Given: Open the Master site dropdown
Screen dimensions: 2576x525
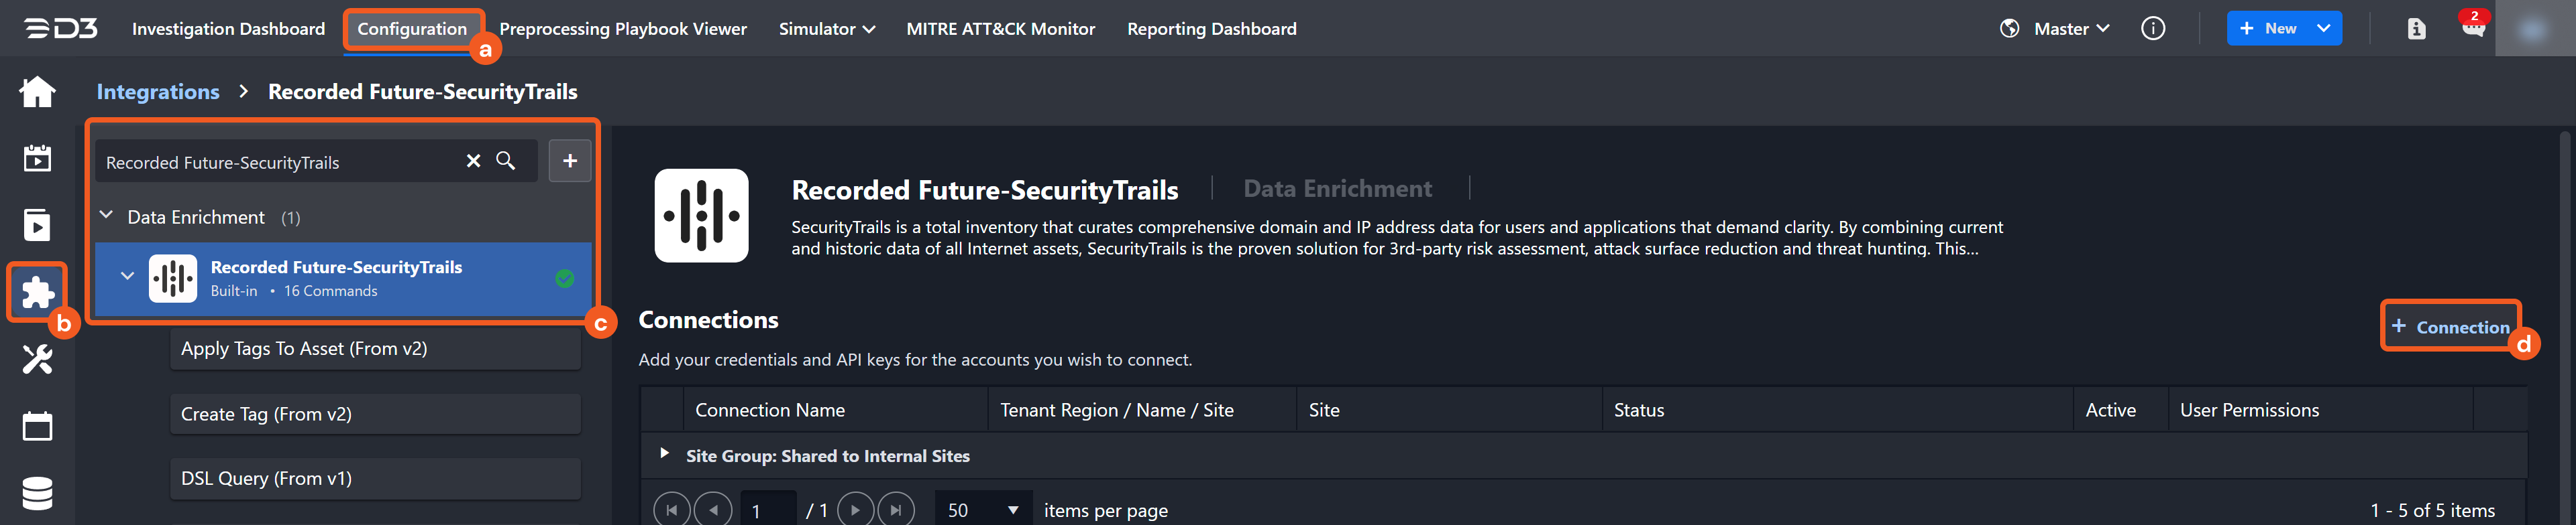Looking at the screenshot, I should [x=2070, y=29].
